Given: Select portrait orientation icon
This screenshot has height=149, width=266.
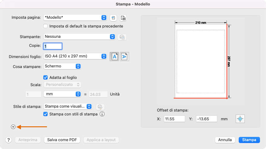Looking at the screenshot, I should tap(114, 57).
